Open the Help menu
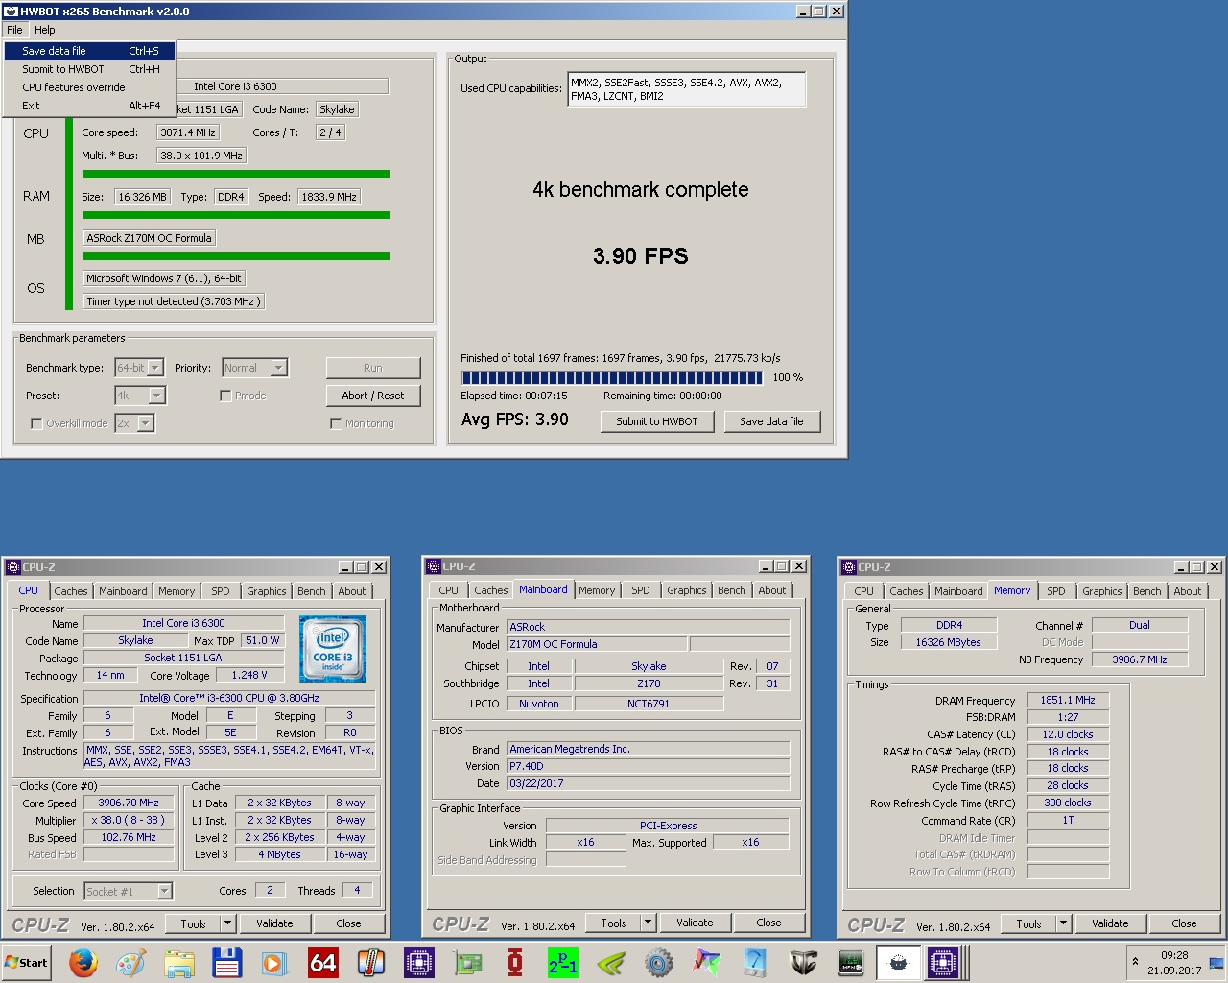 tap(45, 30)
